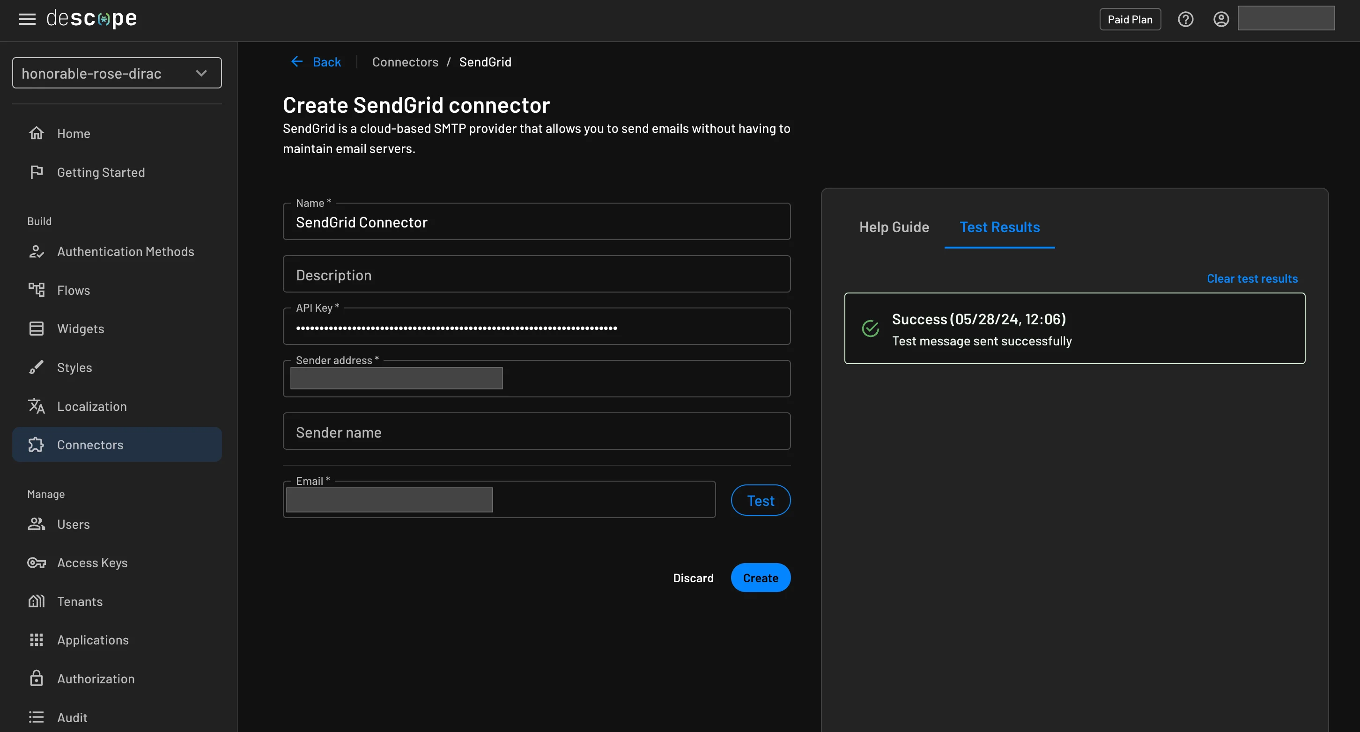Open Access Keys under Manage
The width and height of the screenshot is (1360, 732).
117,563
